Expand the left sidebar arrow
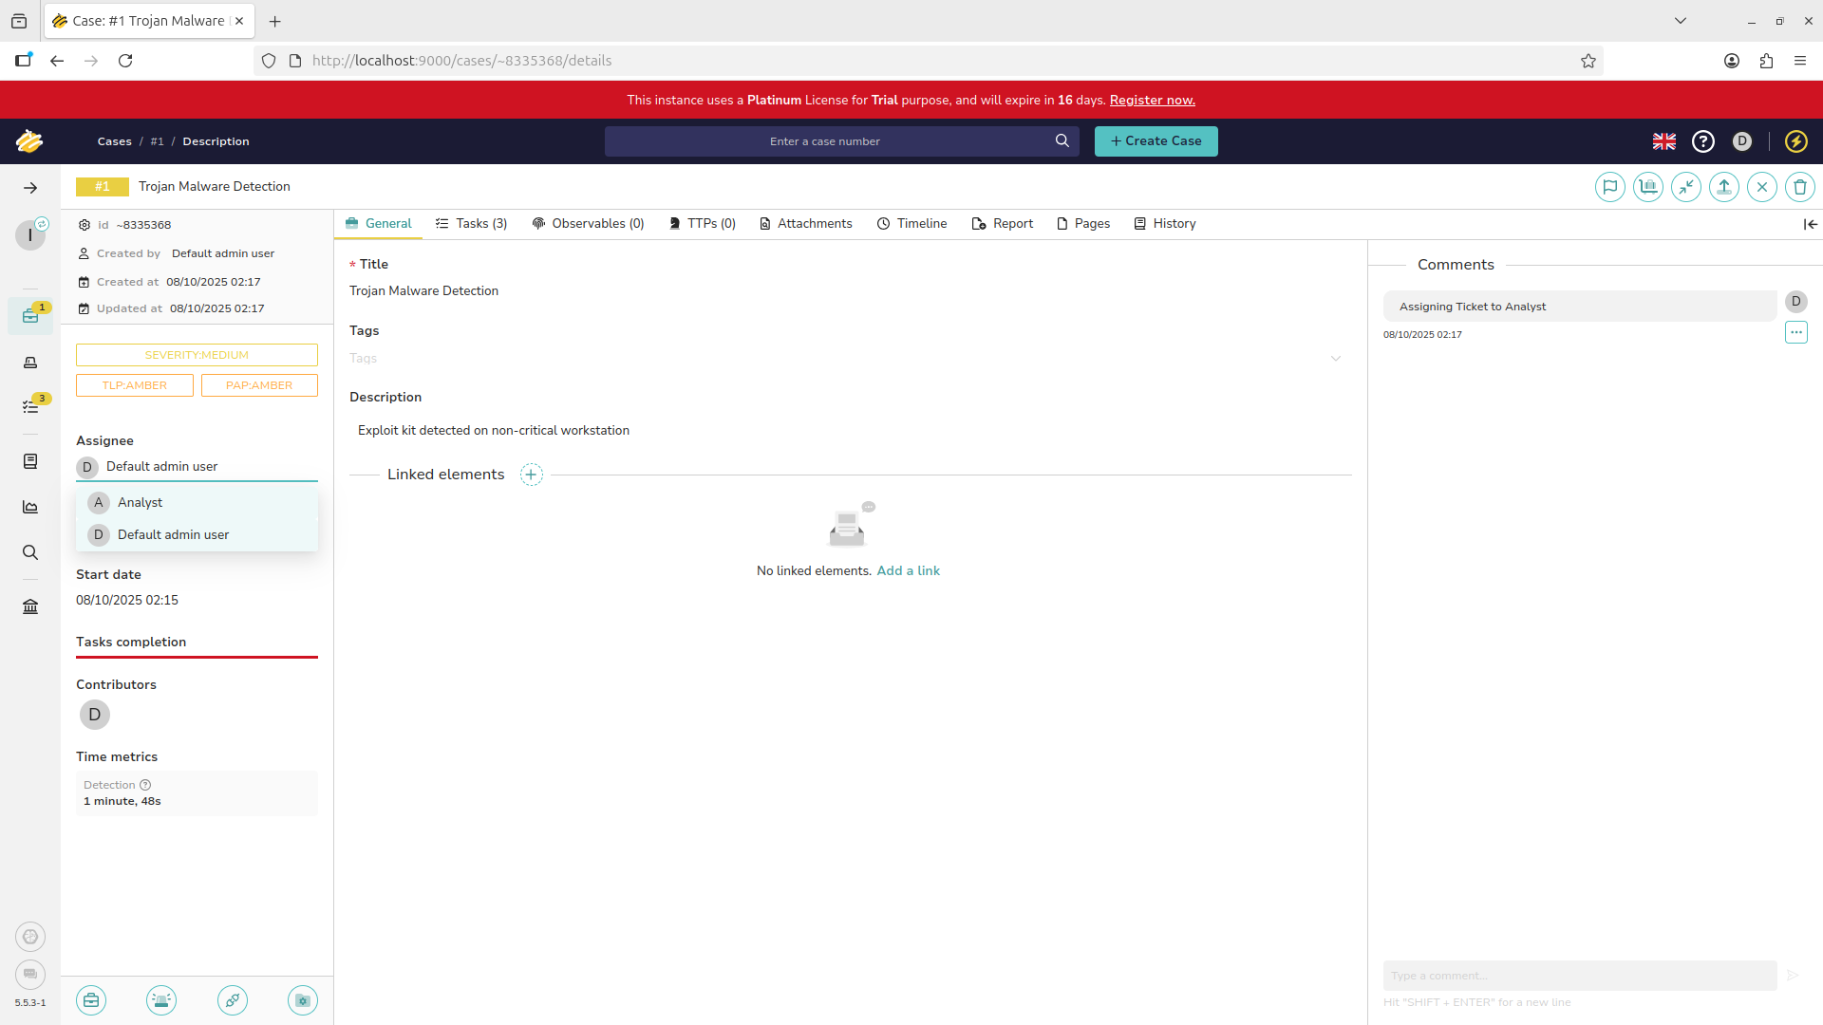This screenshot has width=1823, height=1025. (x=30, y=188)
